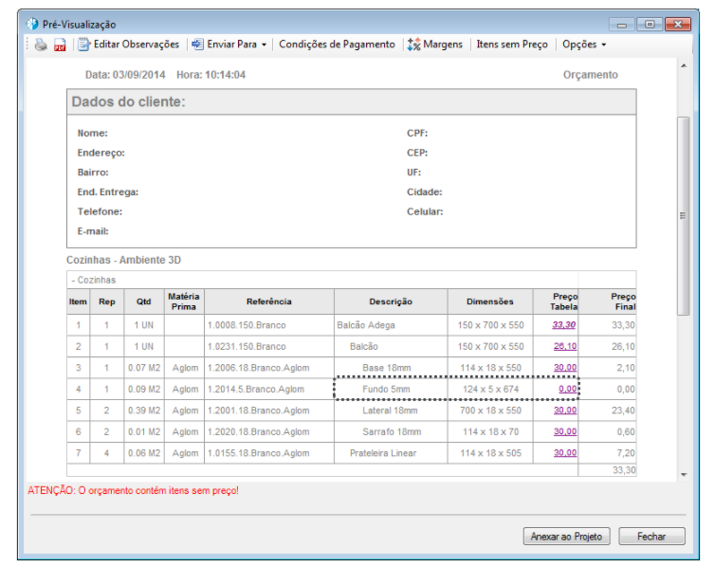
Task: Edit the 0,00 price of Fundo 5mm
Action: (568, 390)
